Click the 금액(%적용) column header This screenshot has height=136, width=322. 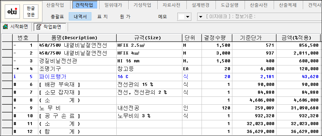click(298, 37)
